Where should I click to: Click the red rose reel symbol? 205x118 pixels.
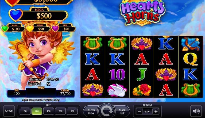[x=142, y=90]
